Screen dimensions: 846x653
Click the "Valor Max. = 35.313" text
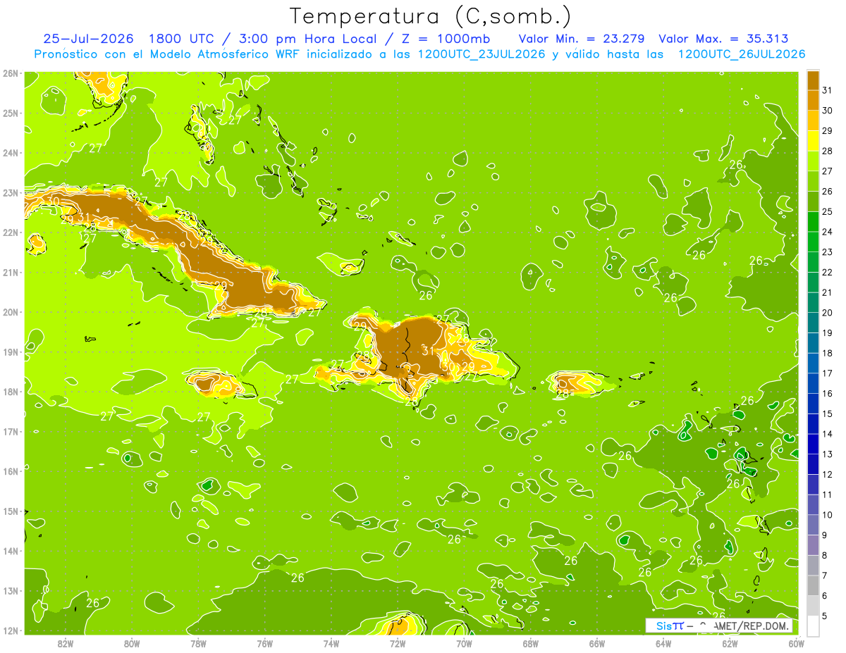pos(723,39)
